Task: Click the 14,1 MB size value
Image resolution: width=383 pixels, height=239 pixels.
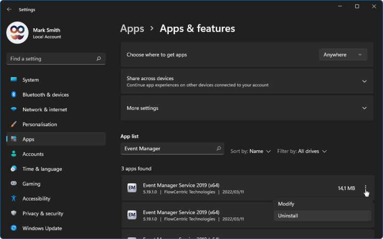Action: [347, 188]
